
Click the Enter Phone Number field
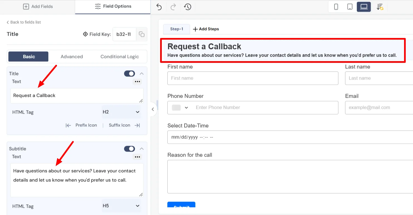click(253, 108)
